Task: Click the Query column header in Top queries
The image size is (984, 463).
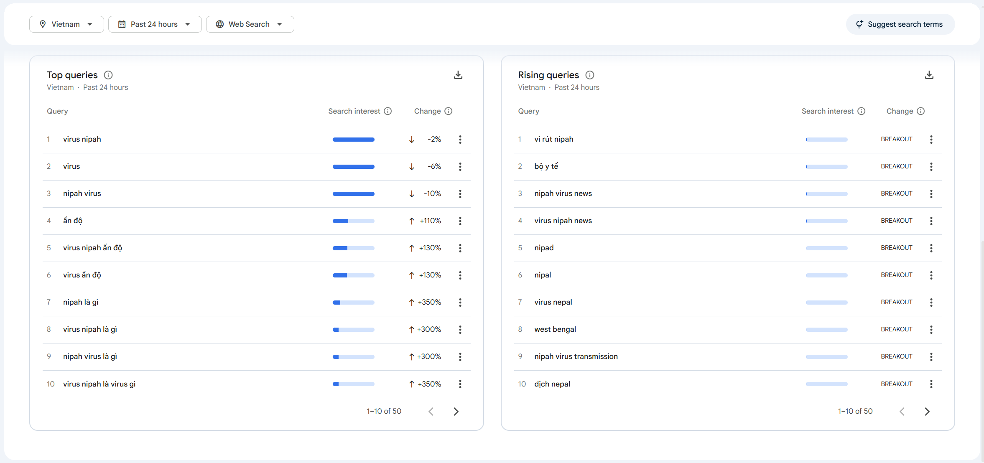Action: (57, 111)
